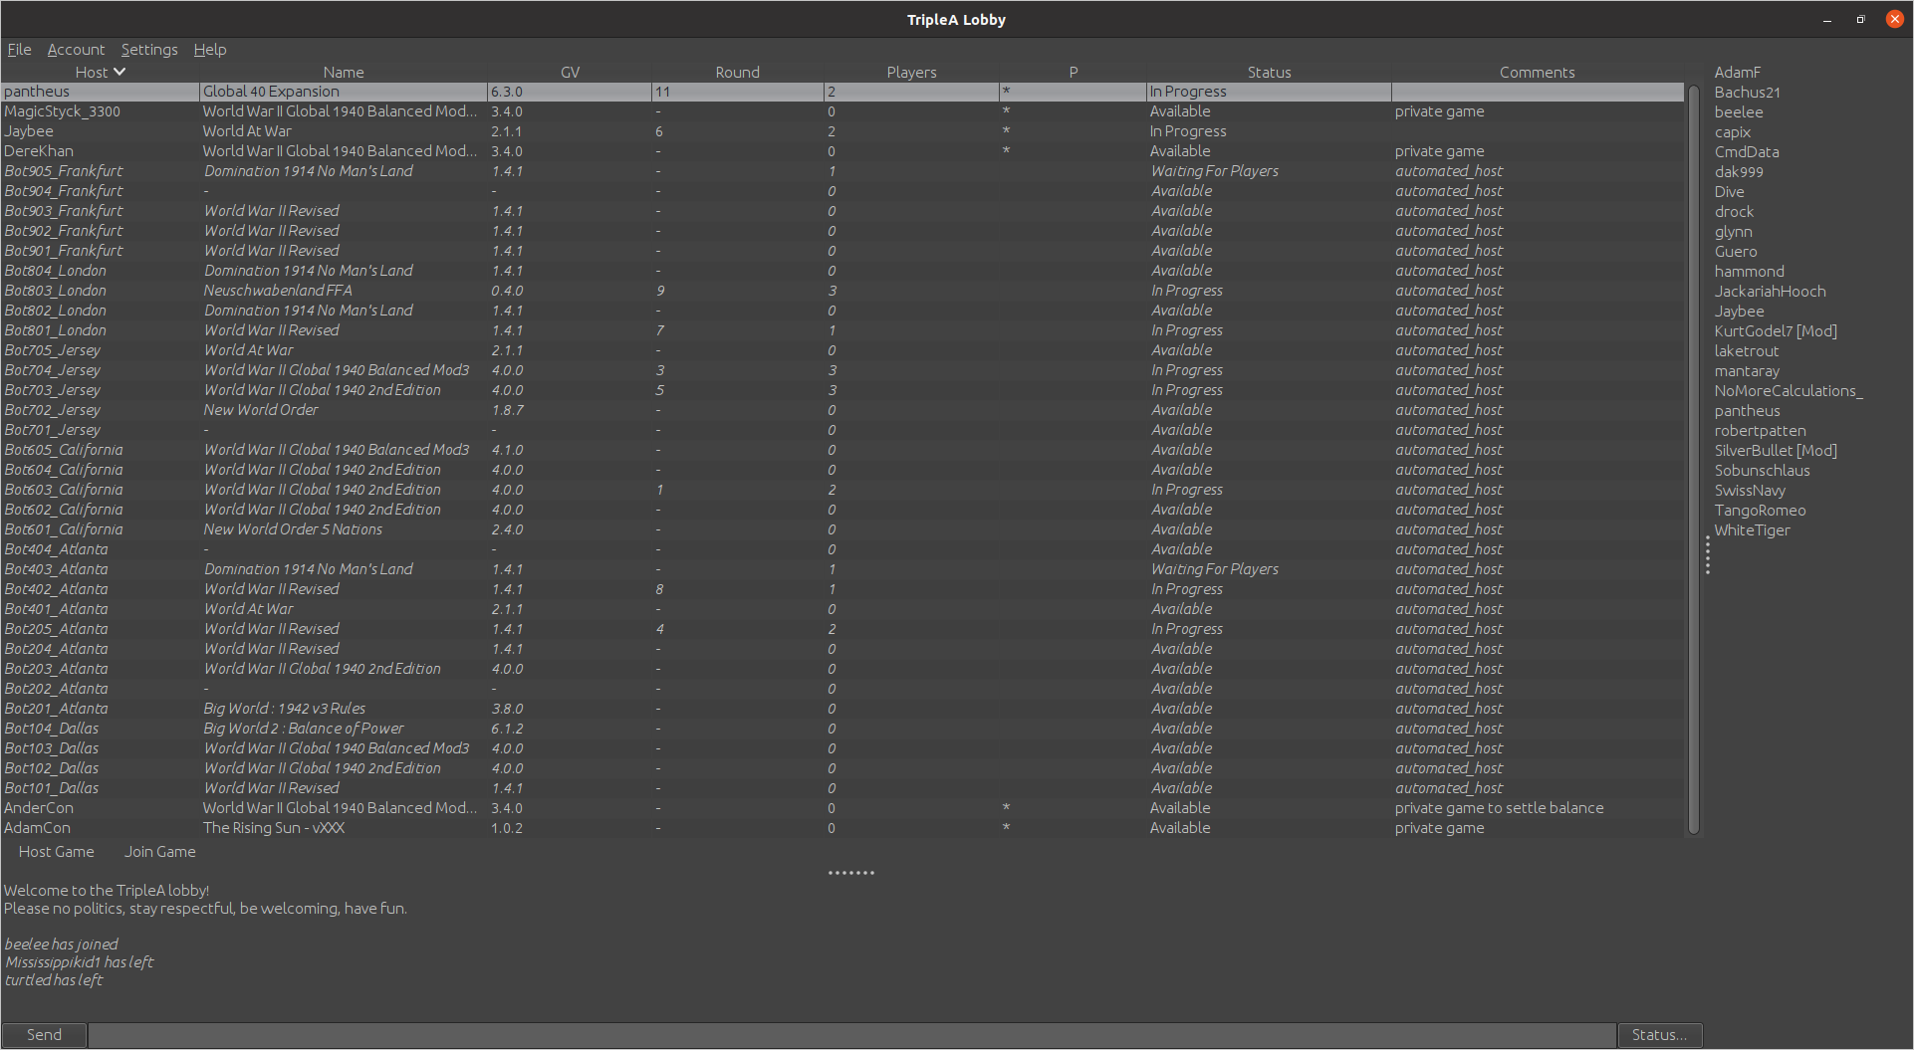
Task: Open the Account menu
Action: (76, 50)
